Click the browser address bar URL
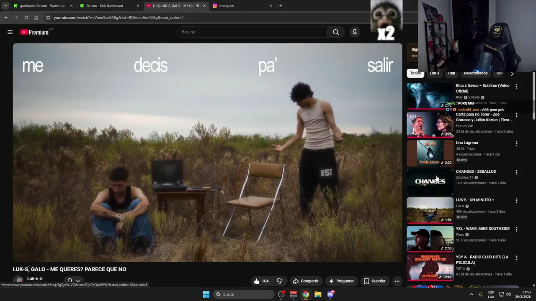The image size is (536, 301). (x=119, y=18)
